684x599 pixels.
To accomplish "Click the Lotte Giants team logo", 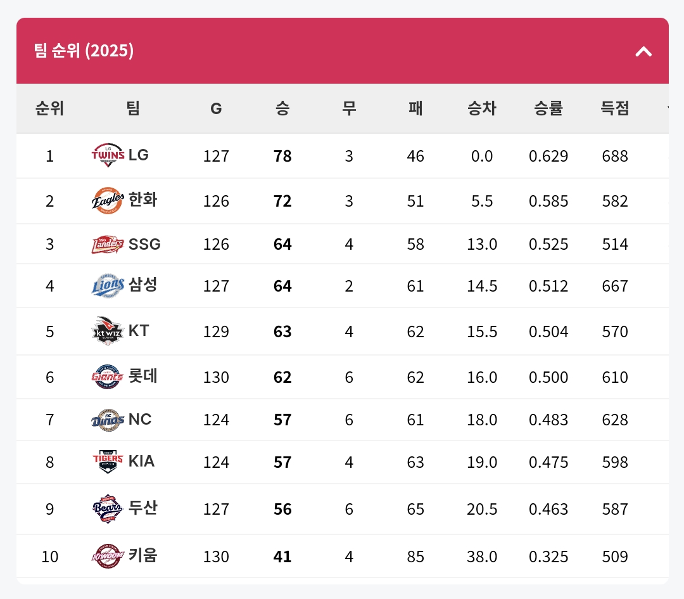I will (108, 377).
